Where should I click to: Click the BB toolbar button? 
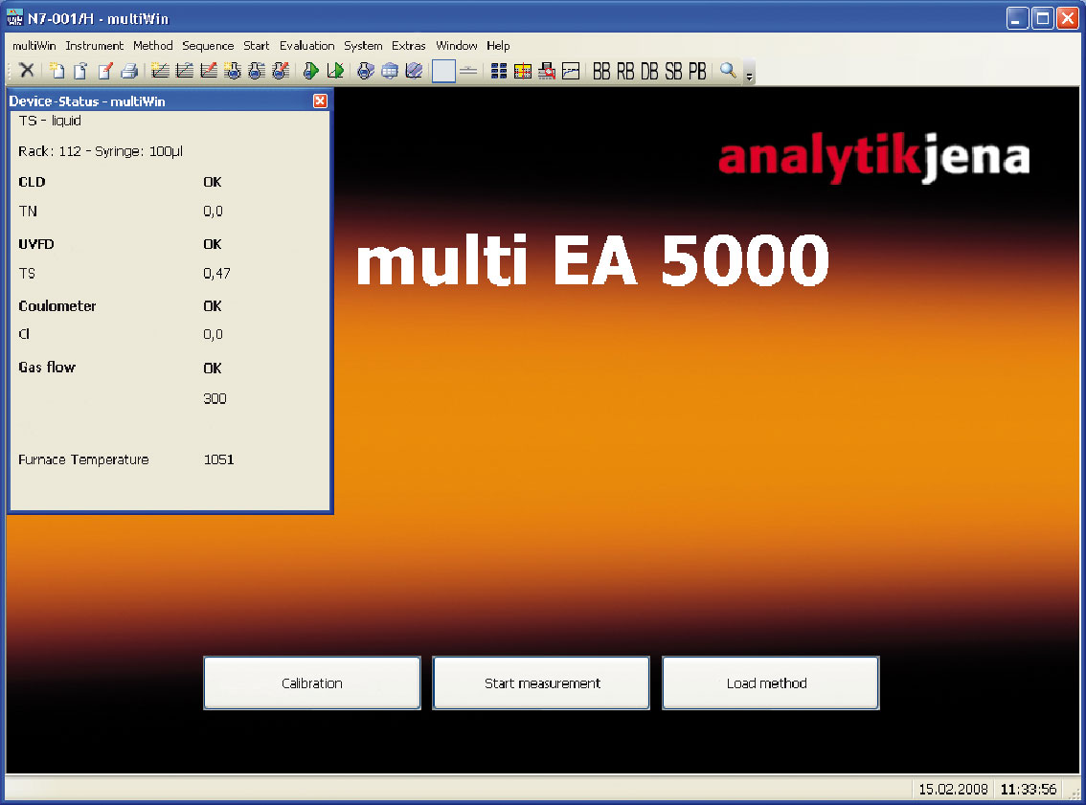point(601,71)
